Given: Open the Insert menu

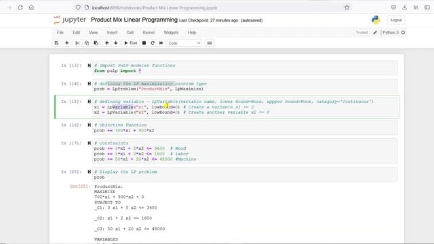Looking at the screenshot, I should pyautogui.click(x=112, y=33).
